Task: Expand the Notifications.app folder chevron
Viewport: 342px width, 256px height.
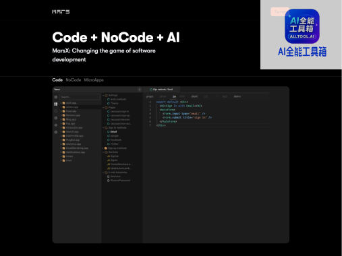Action: tap(61, 152)
